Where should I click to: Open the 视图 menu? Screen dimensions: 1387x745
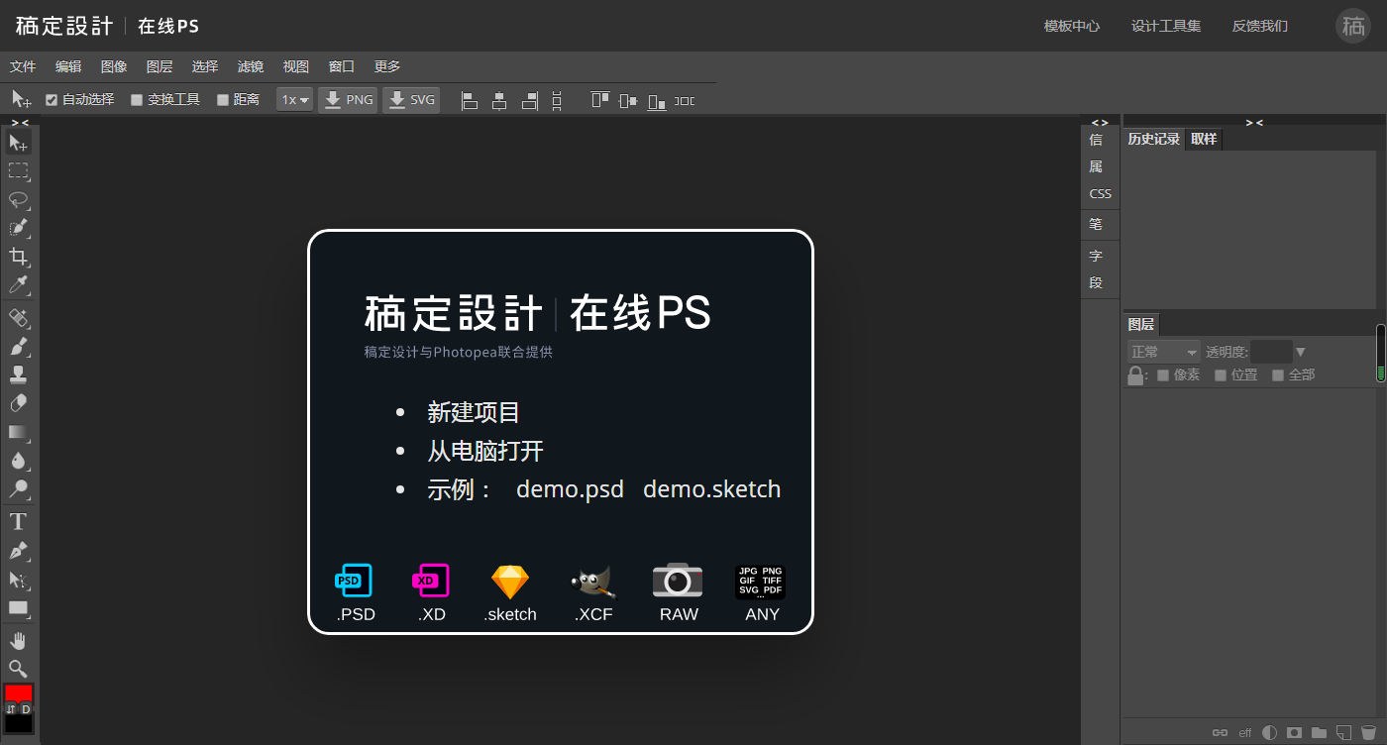pyautogui.click(x=296, y=66)
